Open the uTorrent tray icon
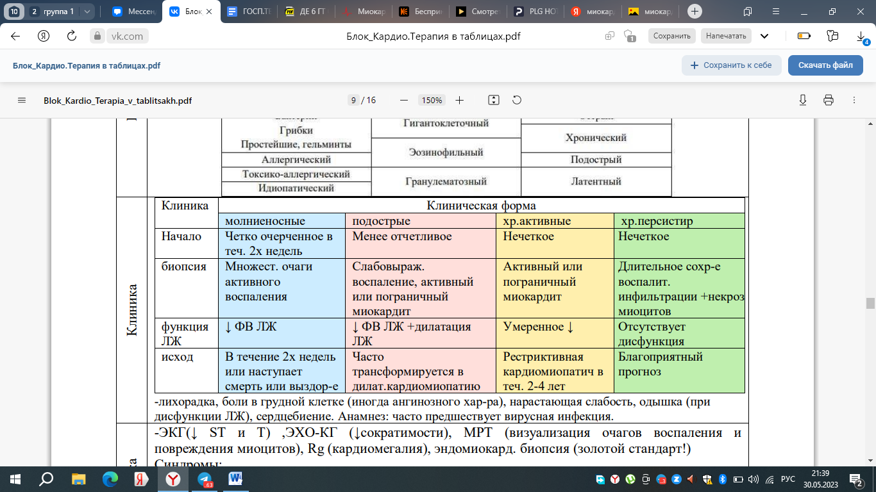876x492 pixels. 630,479
